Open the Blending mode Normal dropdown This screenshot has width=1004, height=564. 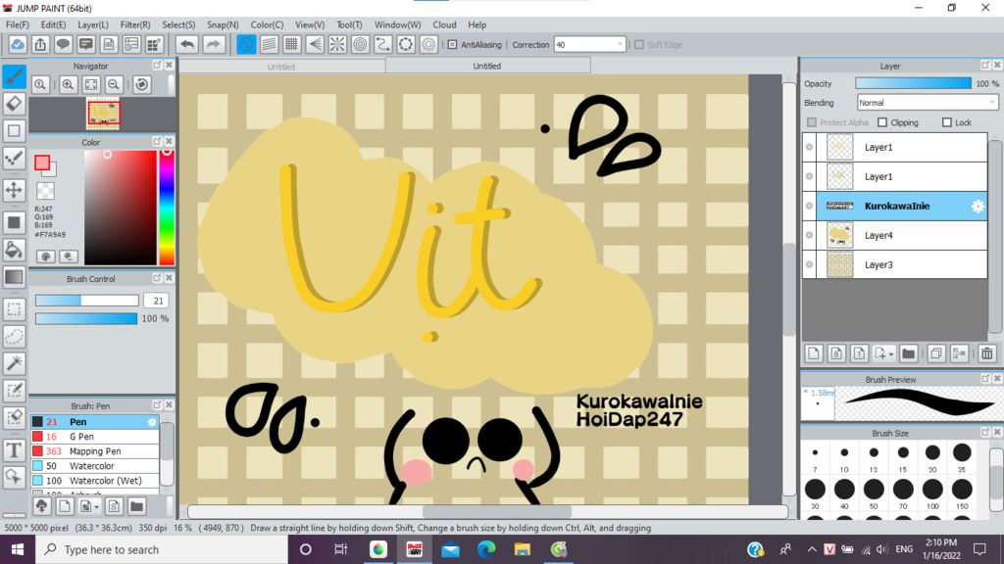[x=928, y=102]
